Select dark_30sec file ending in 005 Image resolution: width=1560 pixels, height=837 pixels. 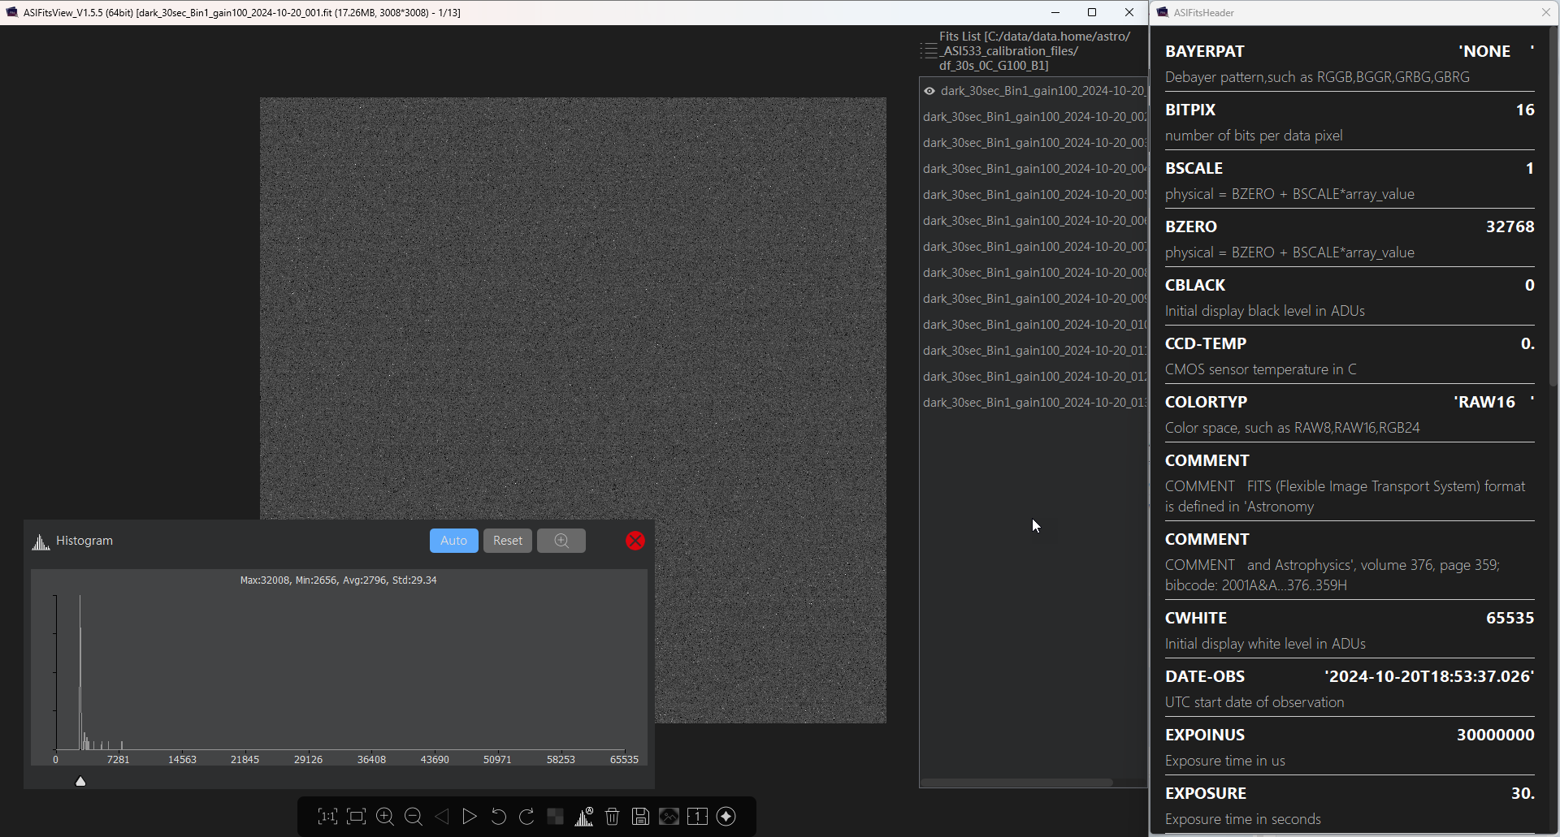1034,195
